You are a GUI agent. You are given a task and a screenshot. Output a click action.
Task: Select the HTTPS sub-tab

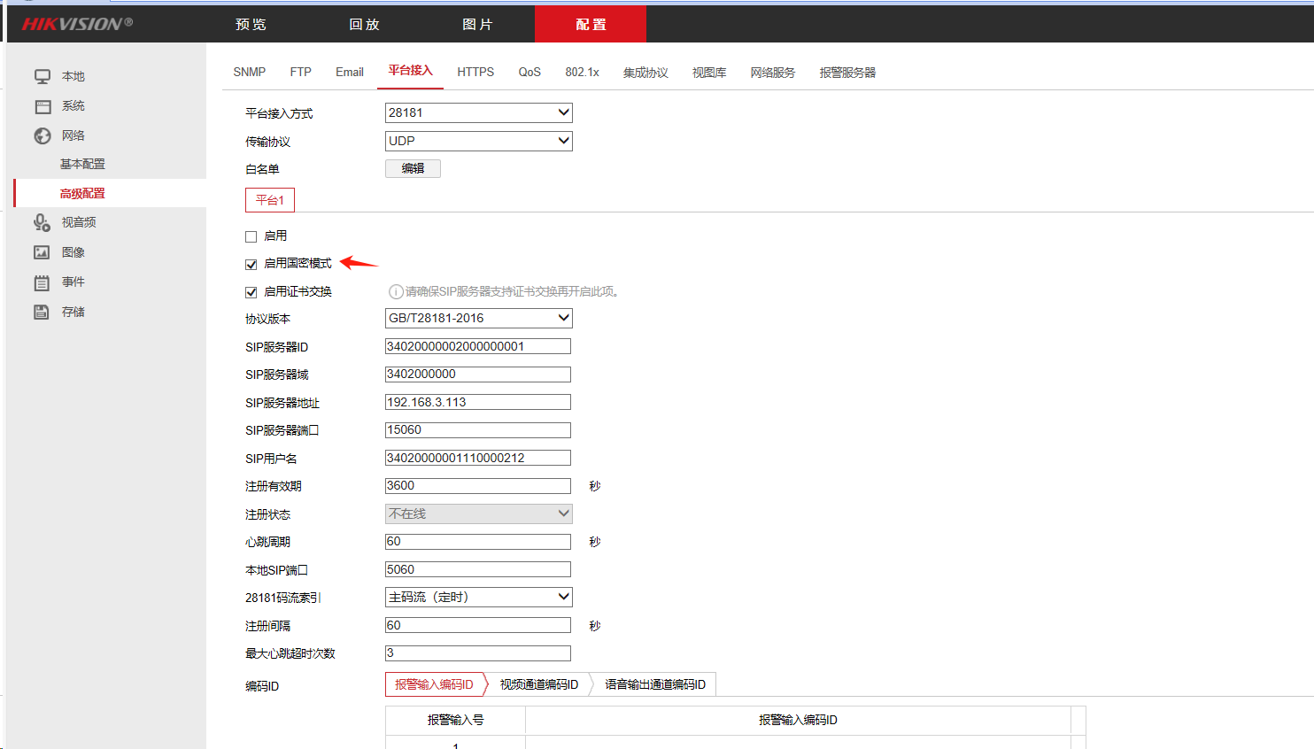[x=475, y=72]
